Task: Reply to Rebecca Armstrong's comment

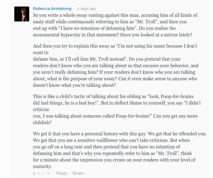Action: tap(62, 173)
